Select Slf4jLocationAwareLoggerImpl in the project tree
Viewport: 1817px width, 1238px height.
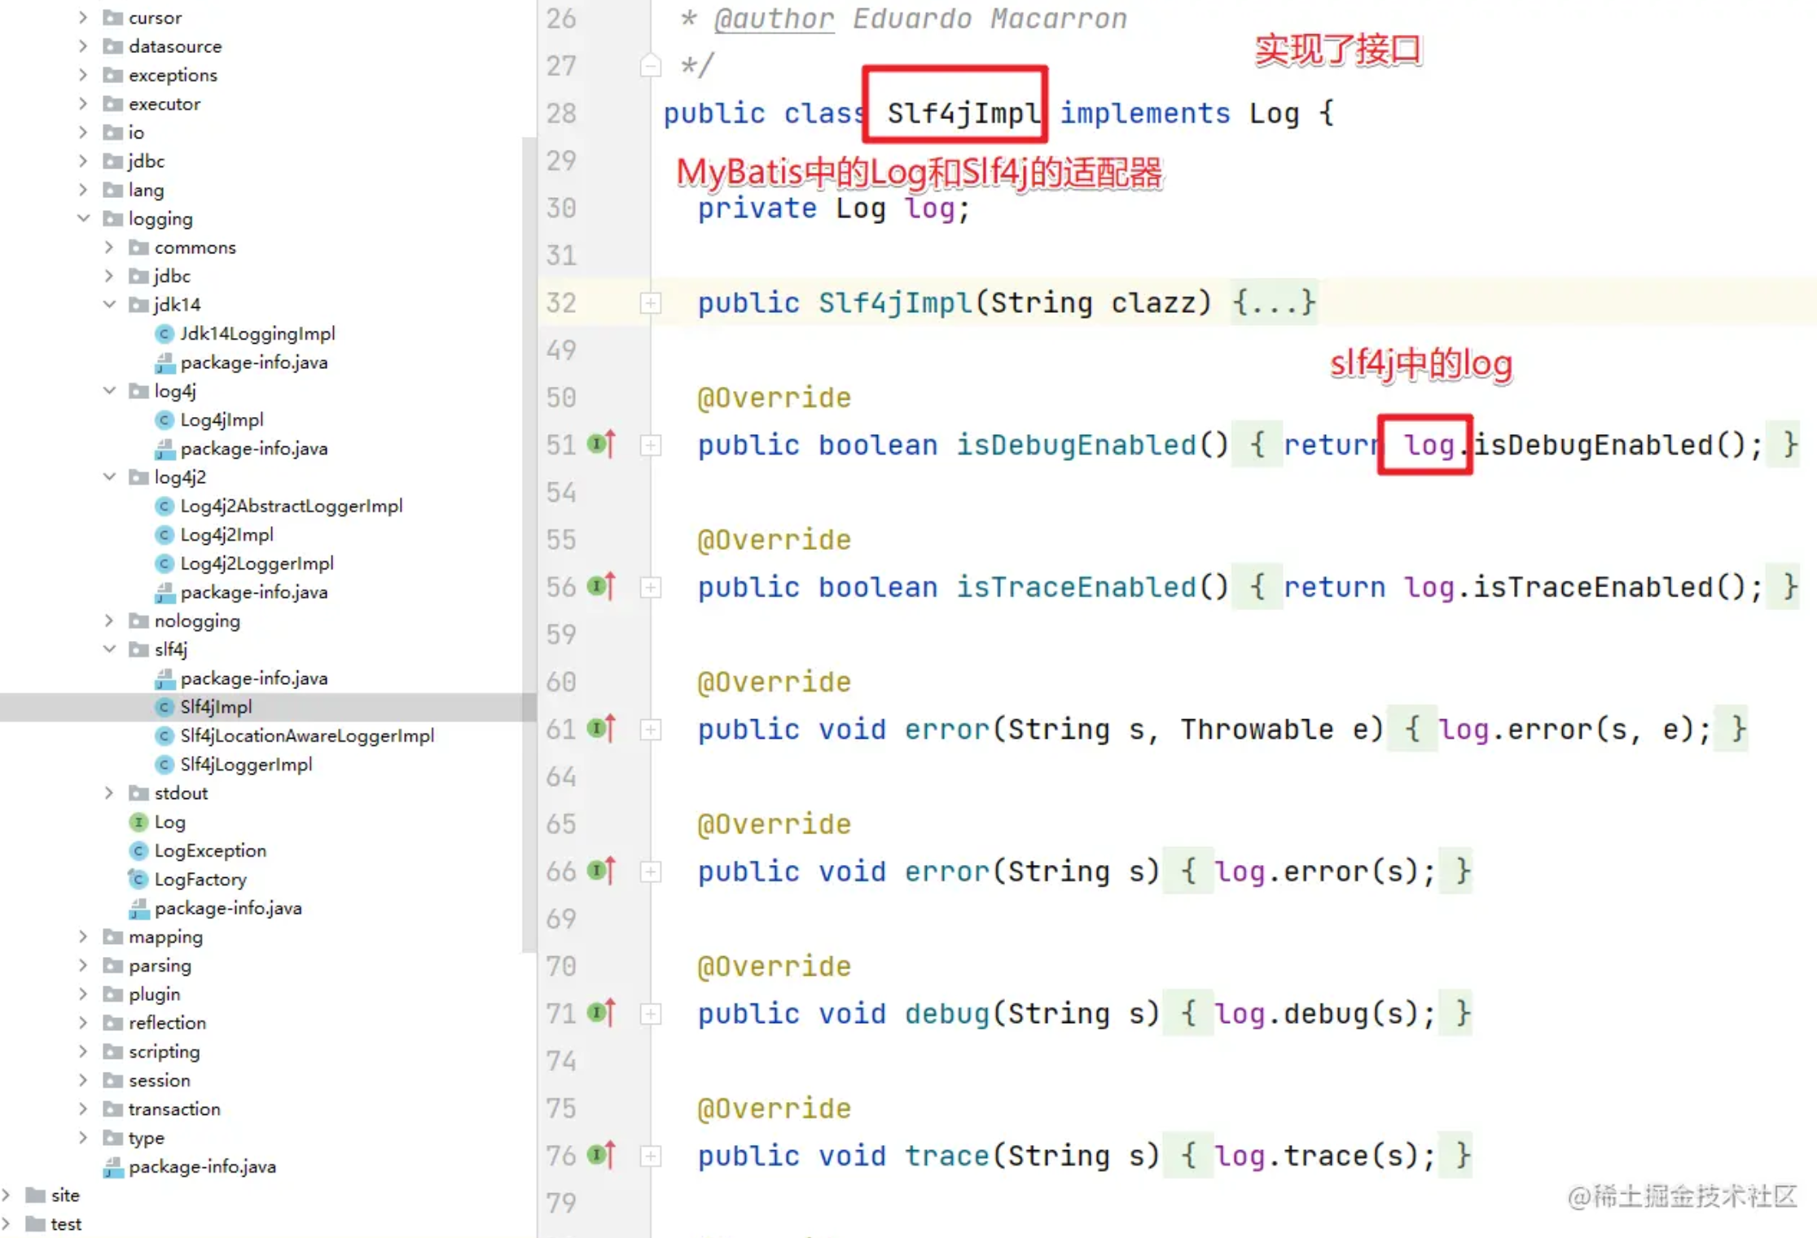pyautogui.click(x=306, y=735)
